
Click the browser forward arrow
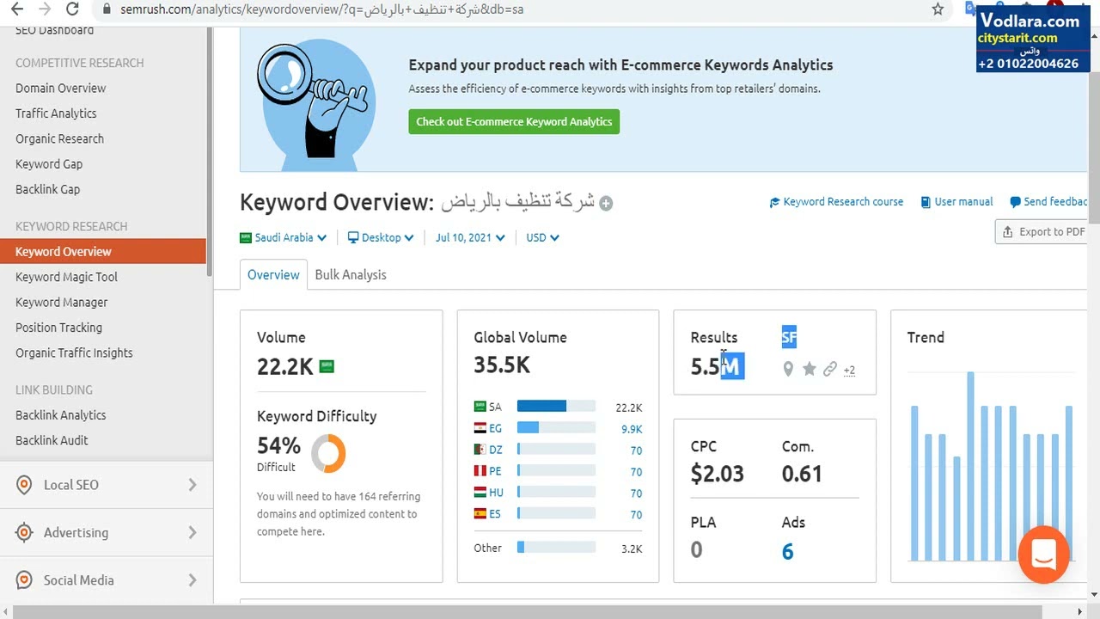[x=45, y=9]
